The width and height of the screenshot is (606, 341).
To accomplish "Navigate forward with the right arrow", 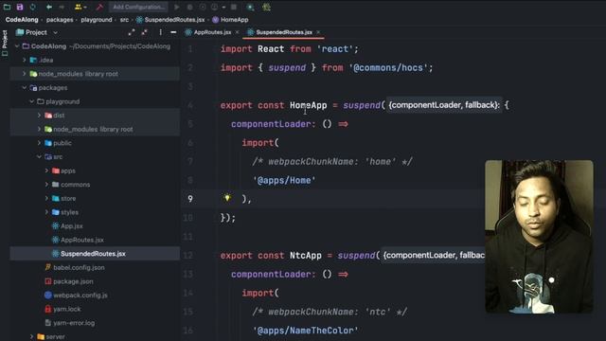I will click(62, 7).
